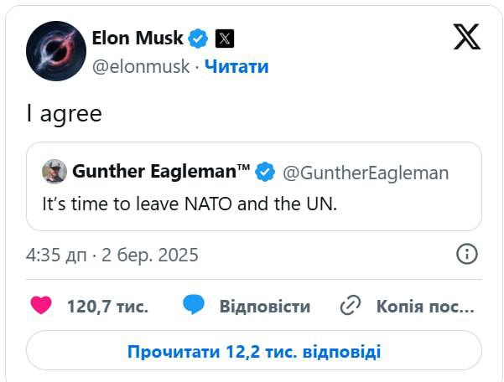
Task: Click Gunther Eagleman's blue verified badge
Action: pyautogui.click(x=265, y=173)
